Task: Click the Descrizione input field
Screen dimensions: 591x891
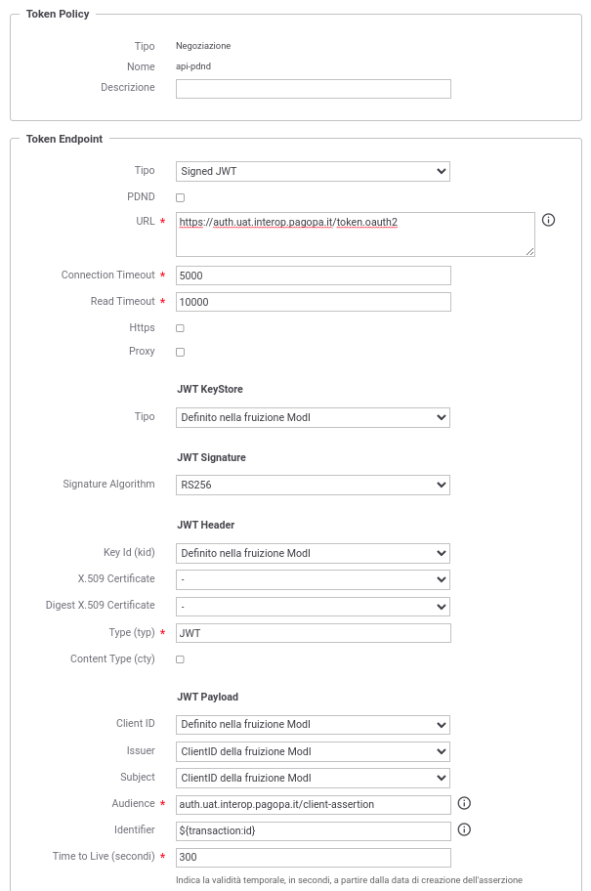Action: (x=314, y=89)
